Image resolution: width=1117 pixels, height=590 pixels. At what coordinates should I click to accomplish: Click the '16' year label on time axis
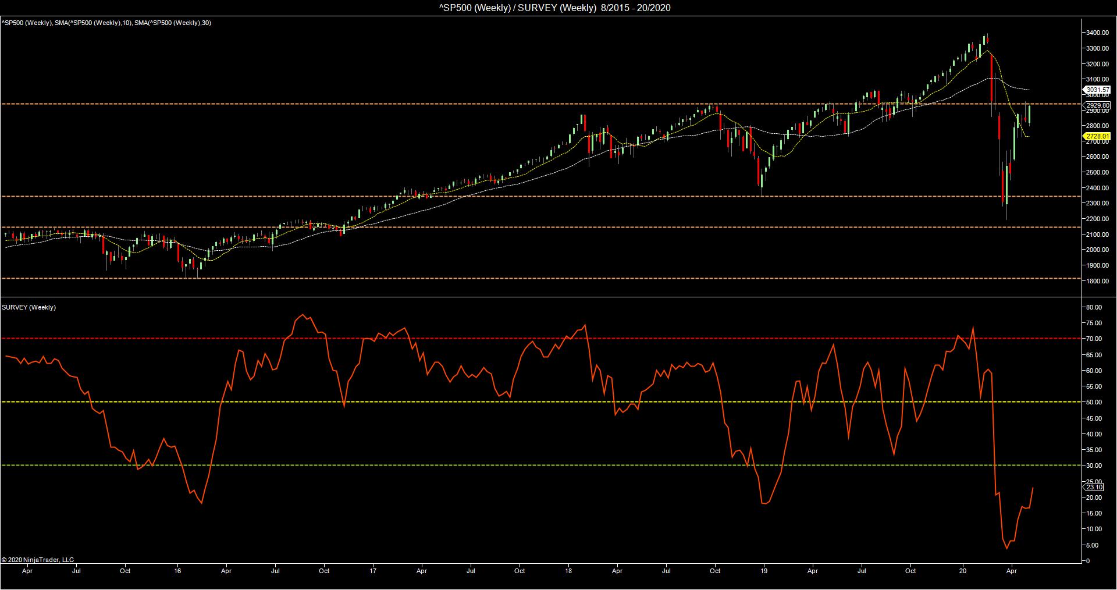tap(178, 571)
